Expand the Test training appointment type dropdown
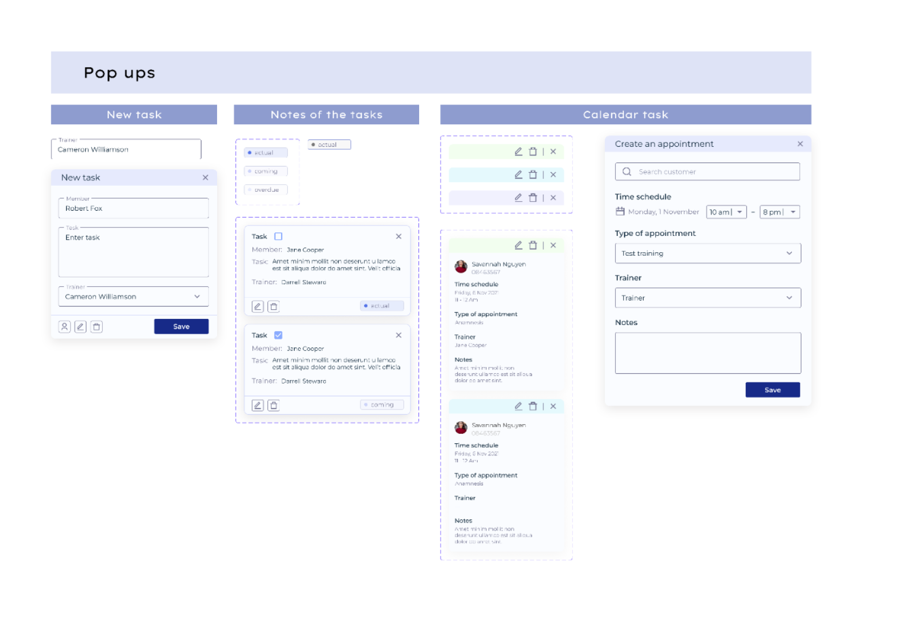908x635 pixels. click(x=708, y=254)
